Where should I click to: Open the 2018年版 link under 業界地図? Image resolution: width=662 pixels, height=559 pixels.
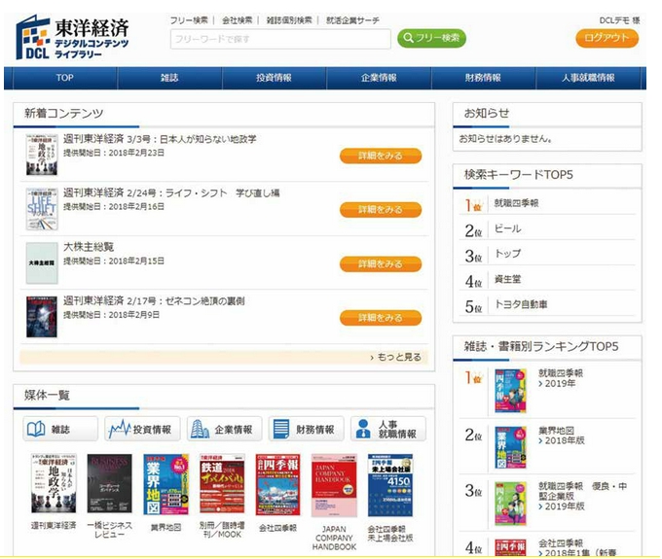[562, 440]
